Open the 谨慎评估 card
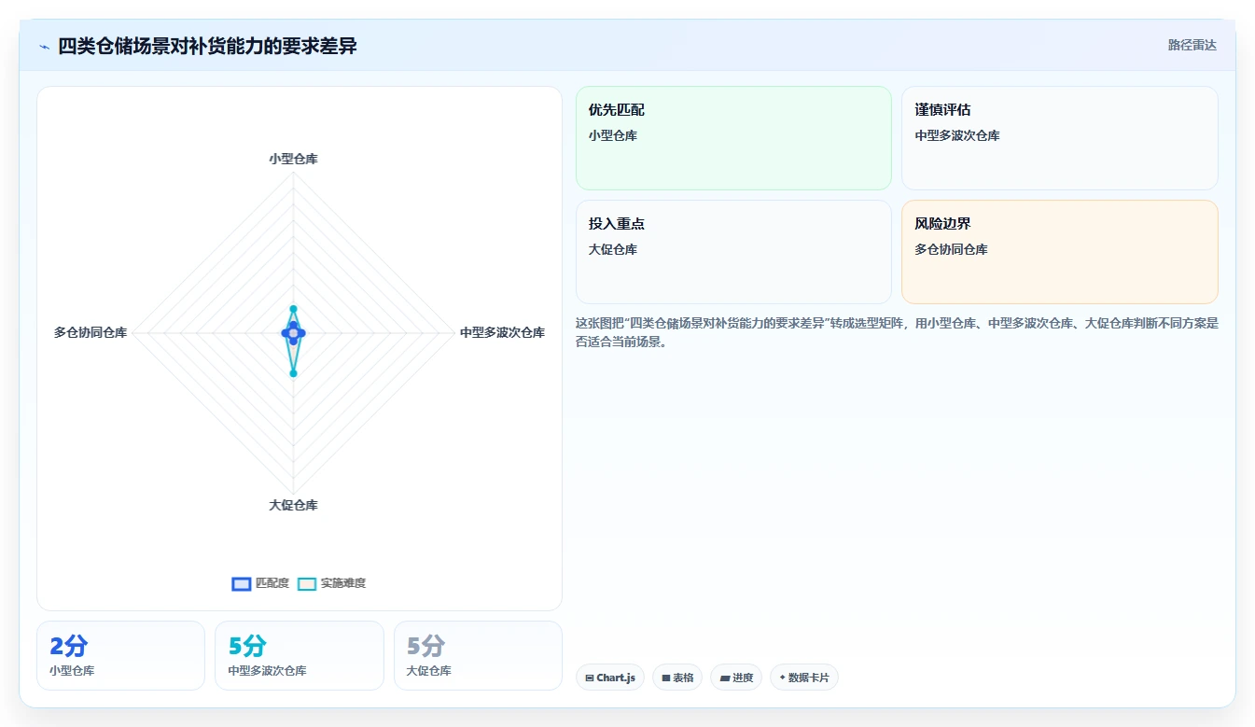The image size is (1255, 727). coord(1060,138)
